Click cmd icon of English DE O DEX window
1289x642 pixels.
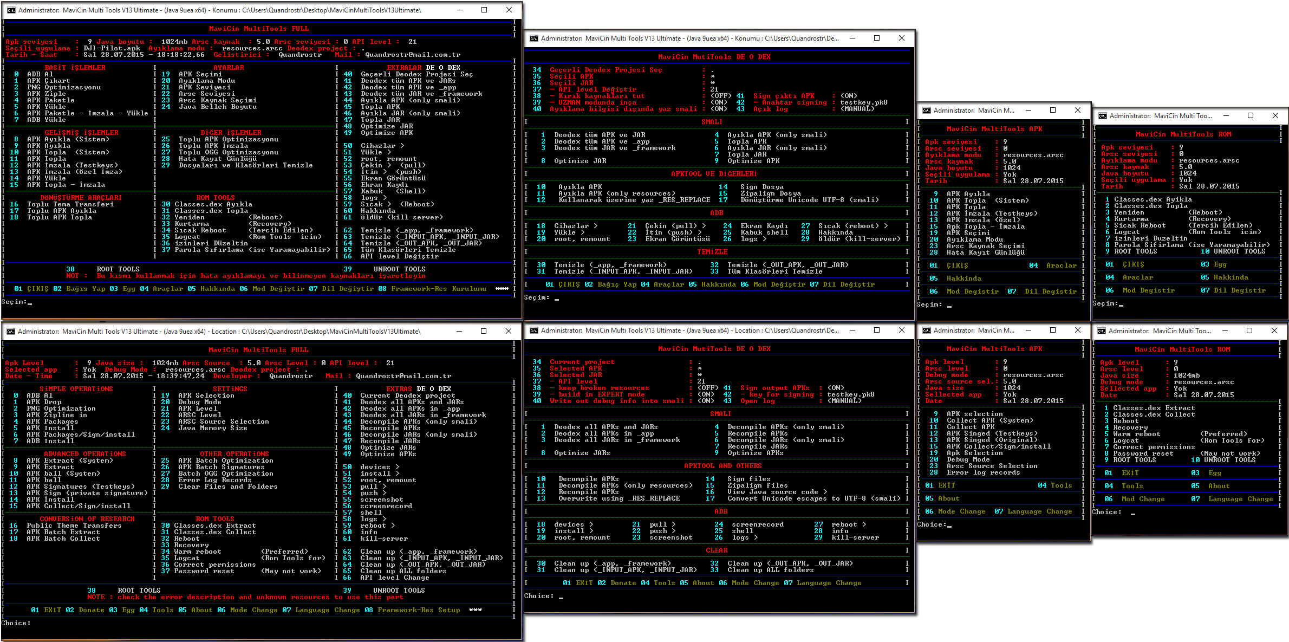(534, 330)
